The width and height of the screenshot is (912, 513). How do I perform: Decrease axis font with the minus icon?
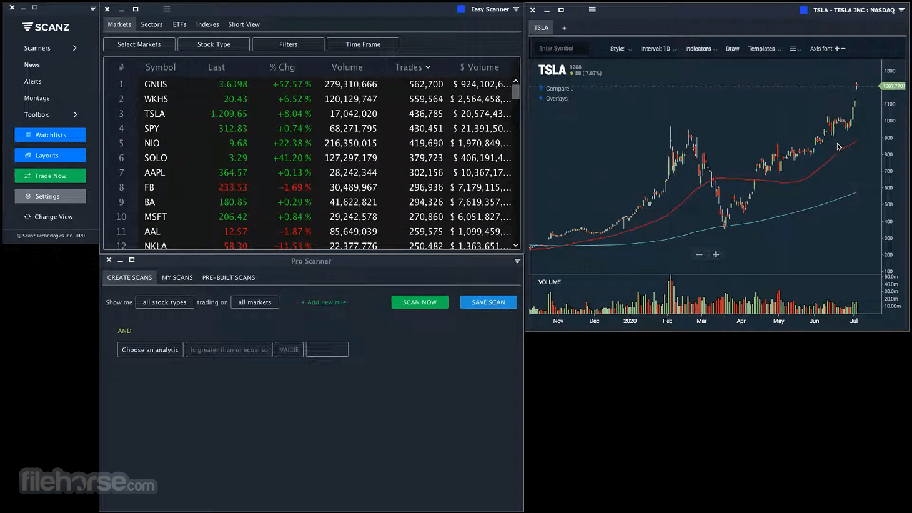click(x=843, y=49)
